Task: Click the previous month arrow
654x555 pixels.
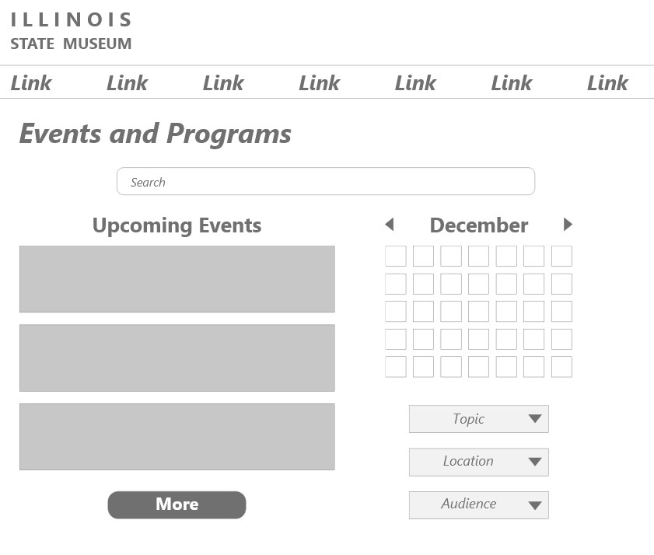Action: [x=390, y=225]
